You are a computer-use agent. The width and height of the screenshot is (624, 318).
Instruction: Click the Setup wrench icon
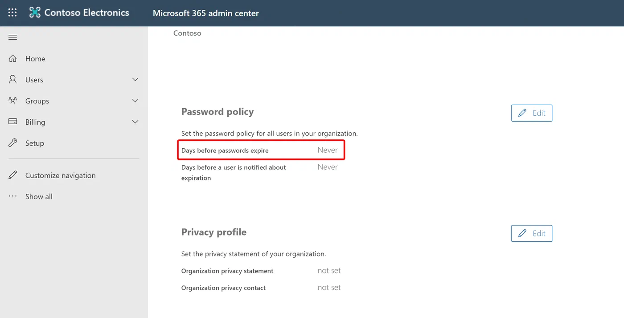tap(13, 143)
